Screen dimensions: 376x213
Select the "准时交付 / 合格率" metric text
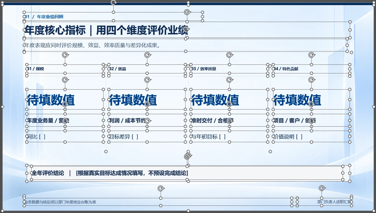click(x=212, y=121)
